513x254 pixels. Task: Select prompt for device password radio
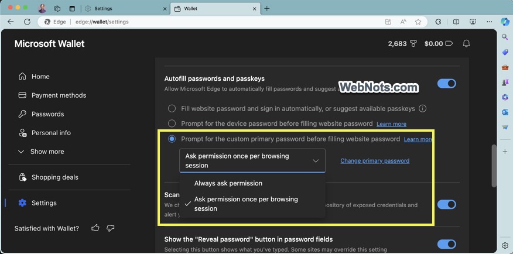(x=172, y=123)
